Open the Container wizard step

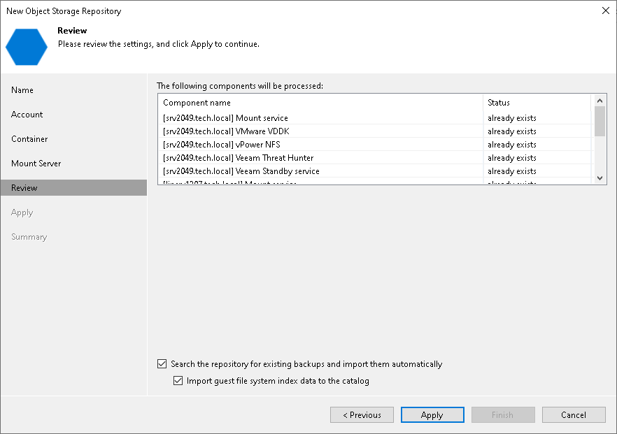tap(29, 139)
